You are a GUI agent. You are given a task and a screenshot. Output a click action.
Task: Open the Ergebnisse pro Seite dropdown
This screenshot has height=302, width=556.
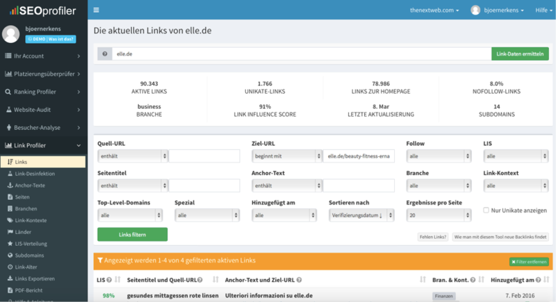439,215
